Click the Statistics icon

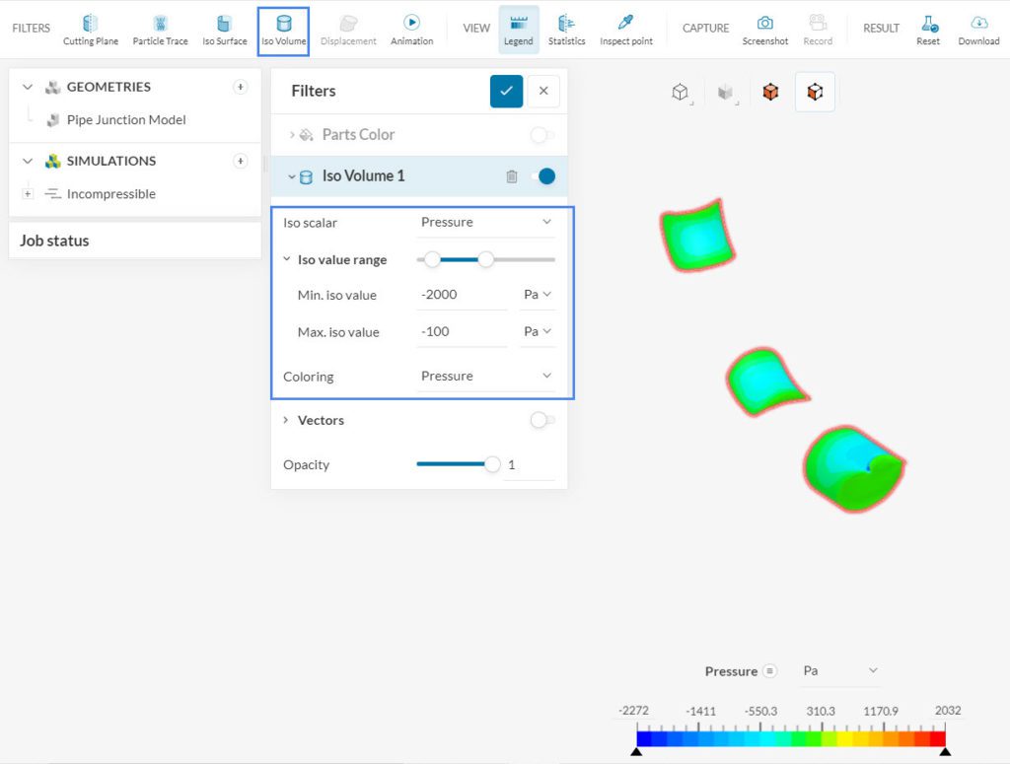[x=567, y=28]
